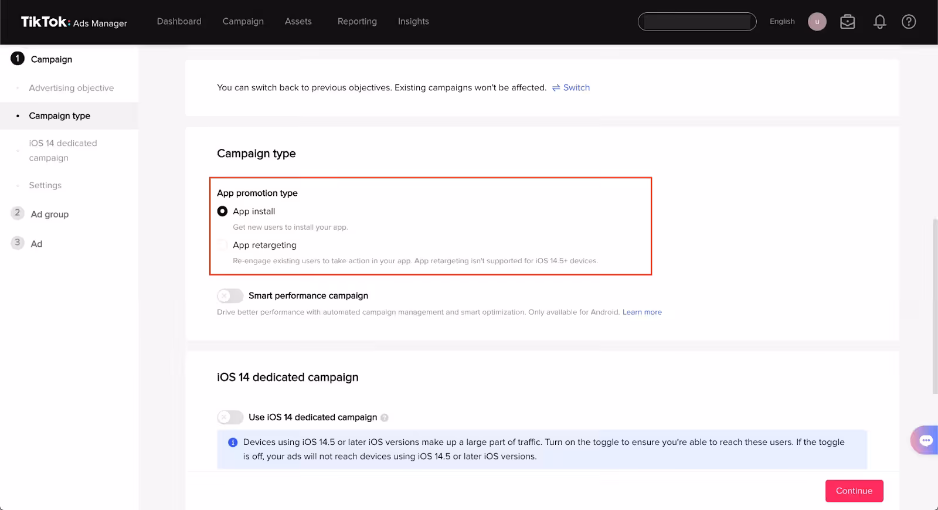Click Switch to return to previous objectives
This screenshot has width=938, height=510.
(x=571, y=87)
